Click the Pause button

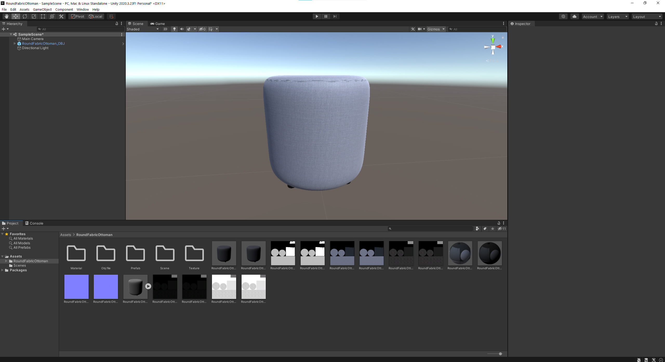[x=326, y=16]
